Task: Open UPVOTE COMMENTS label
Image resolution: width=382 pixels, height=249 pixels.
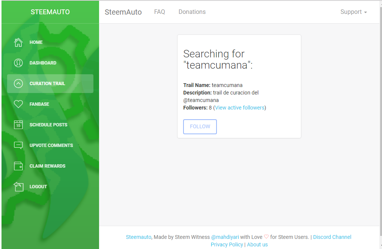Action: pos(51,145)
